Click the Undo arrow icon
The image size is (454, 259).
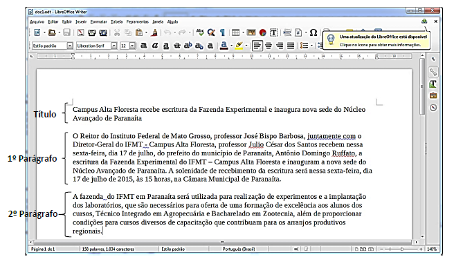click(167, 32)
